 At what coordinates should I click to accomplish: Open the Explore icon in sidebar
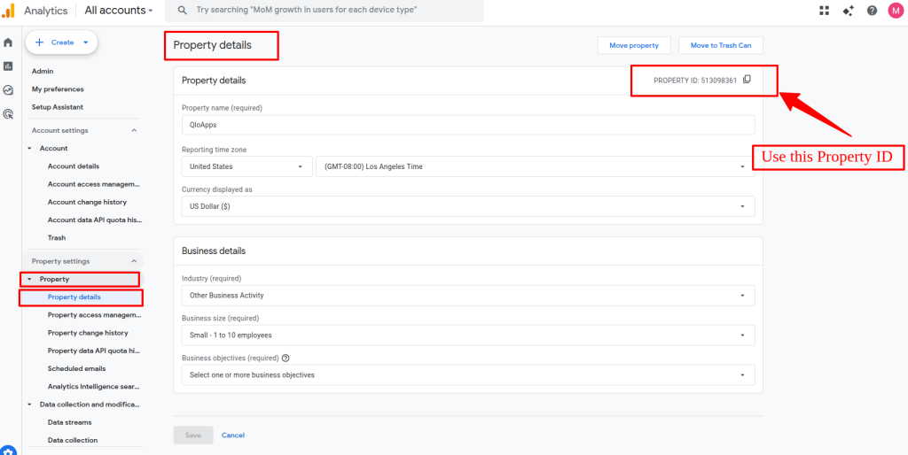click(8, 90)
